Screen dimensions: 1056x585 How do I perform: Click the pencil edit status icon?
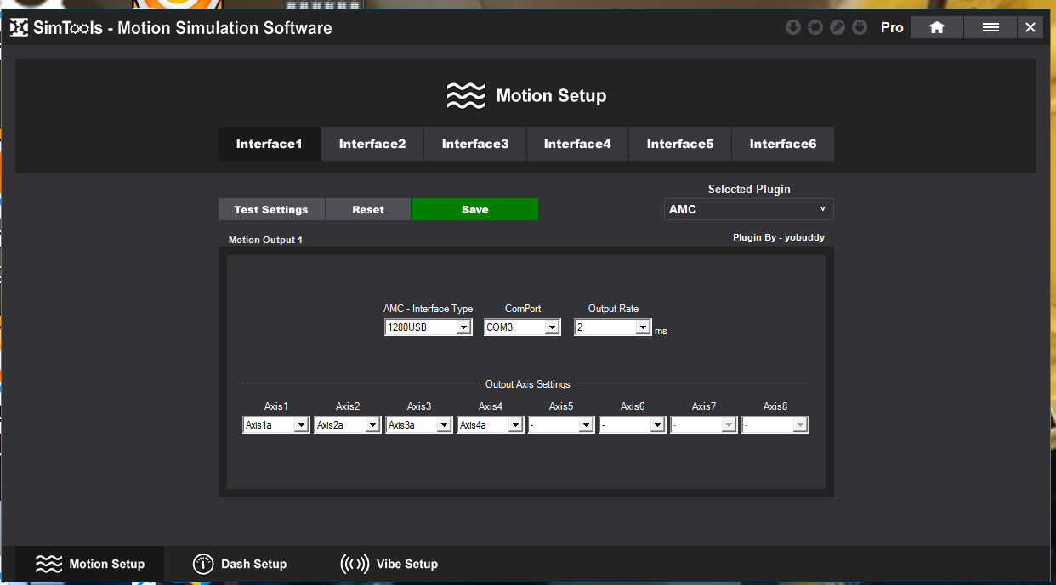837,27
